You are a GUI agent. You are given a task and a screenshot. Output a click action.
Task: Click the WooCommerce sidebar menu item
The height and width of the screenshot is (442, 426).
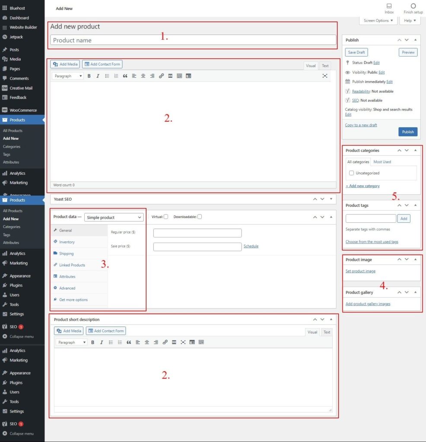coord(23,110)
